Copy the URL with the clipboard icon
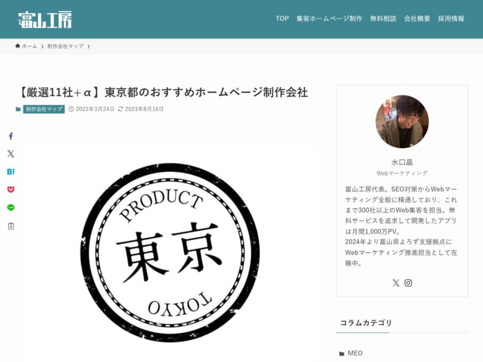Viewport: 483px width, 362px height. [11, 226]
